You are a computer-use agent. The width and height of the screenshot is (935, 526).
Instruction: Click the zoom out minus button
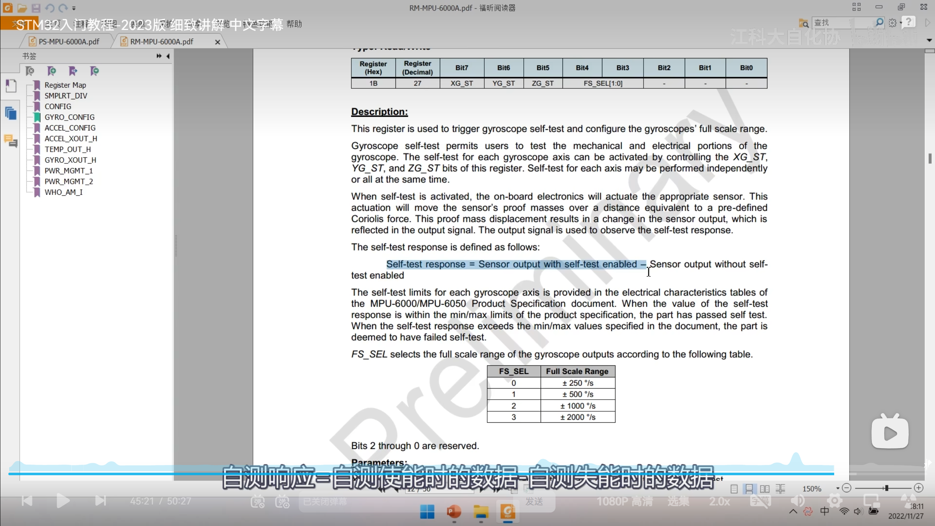[x=847, y=488]
